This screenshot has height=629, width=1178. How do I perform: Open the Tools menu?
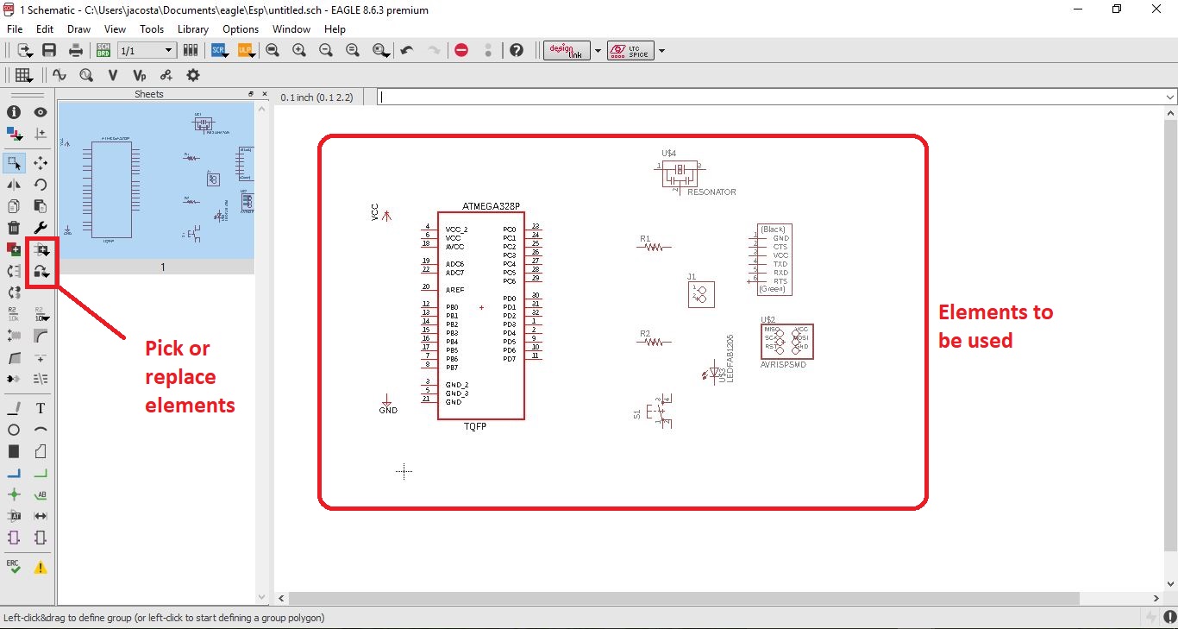(152, 29)
